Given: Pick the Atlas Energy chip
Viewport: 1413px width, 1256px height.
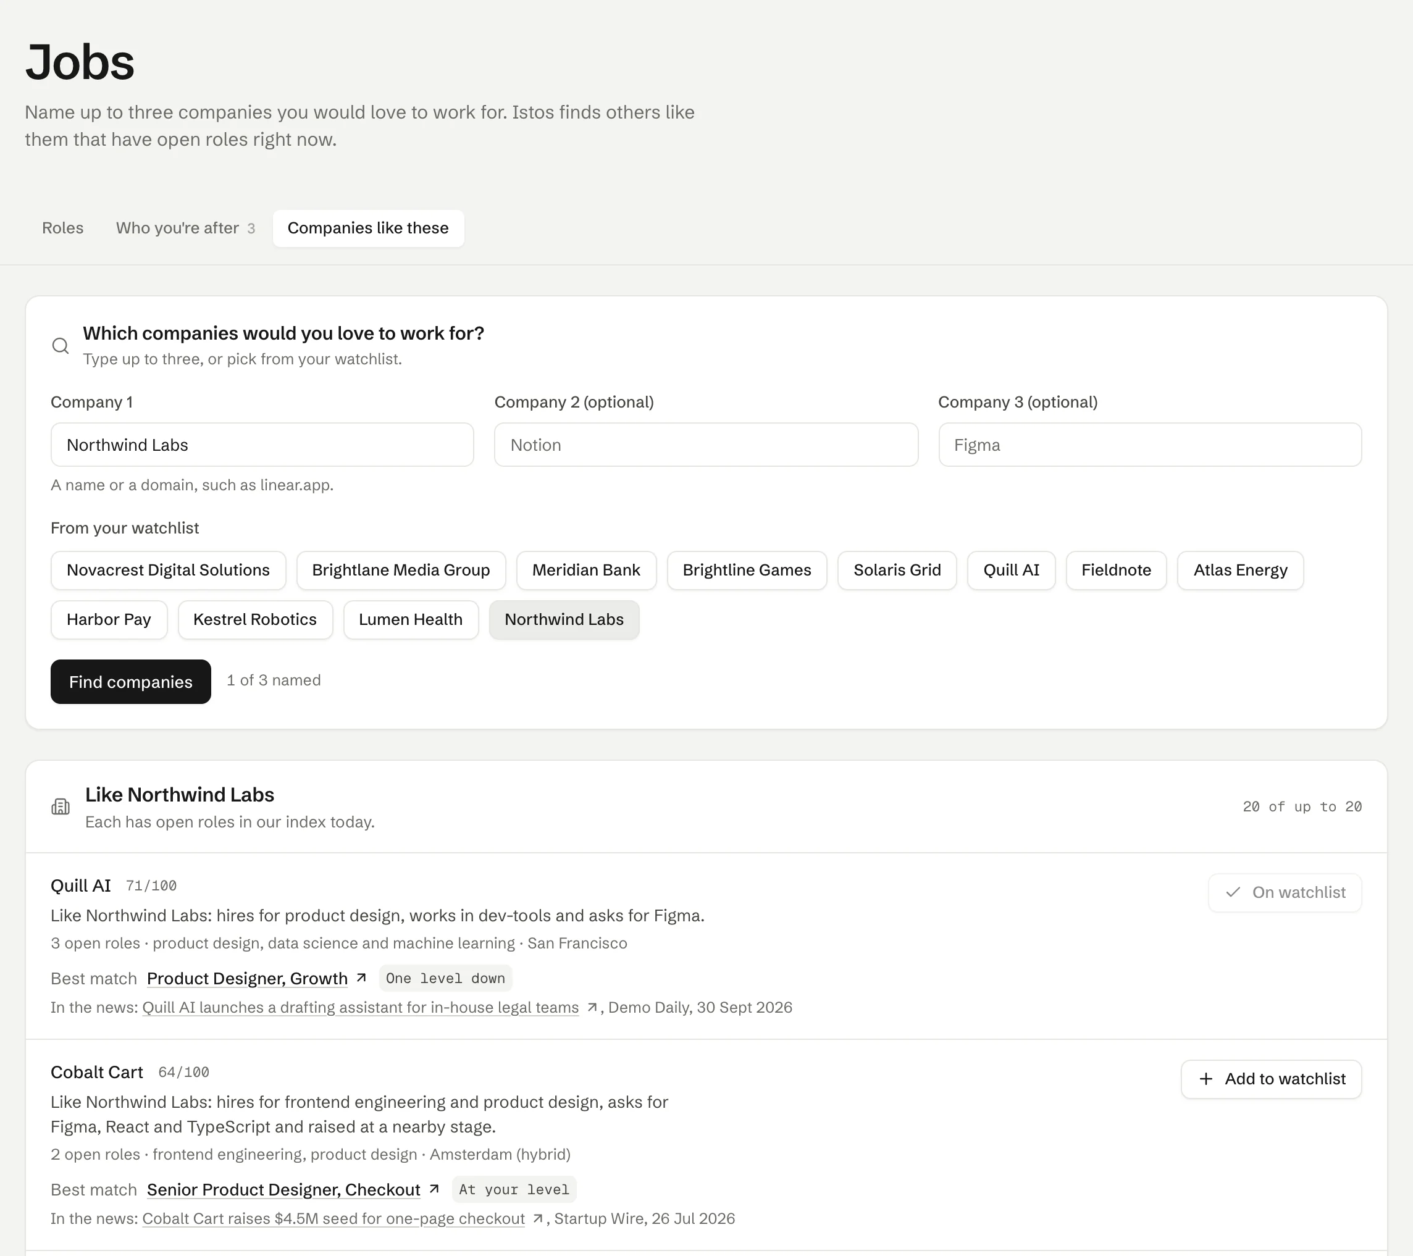Looking at the screenshot, I should point(1241,571).
